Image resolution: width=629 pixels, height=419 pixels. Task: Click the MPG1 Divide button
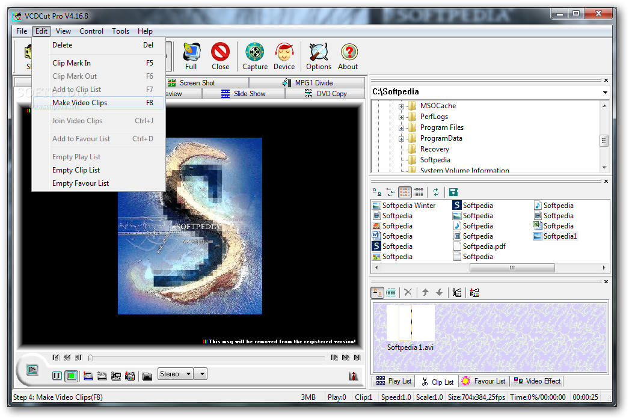click(307, 82)
